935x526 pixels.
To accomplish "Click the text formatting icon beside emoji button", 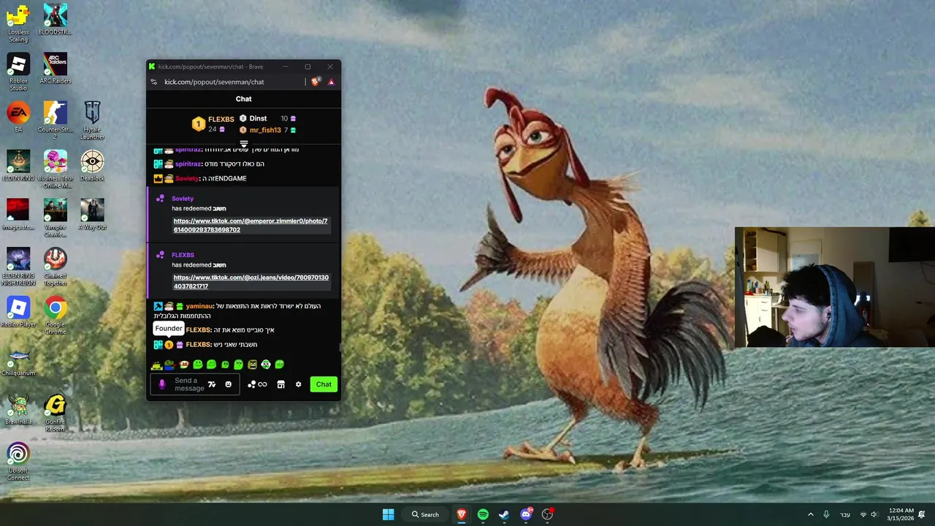I will pos(212,384).
